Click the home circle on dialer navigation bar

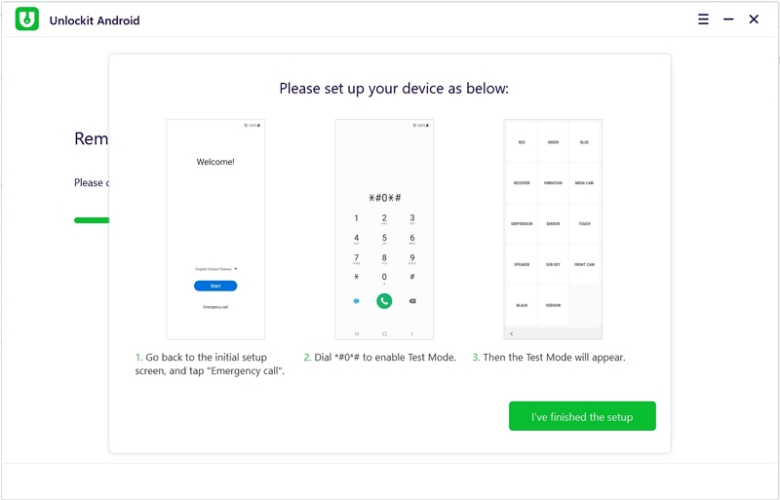pyautogui.click(x=384, y=333)
